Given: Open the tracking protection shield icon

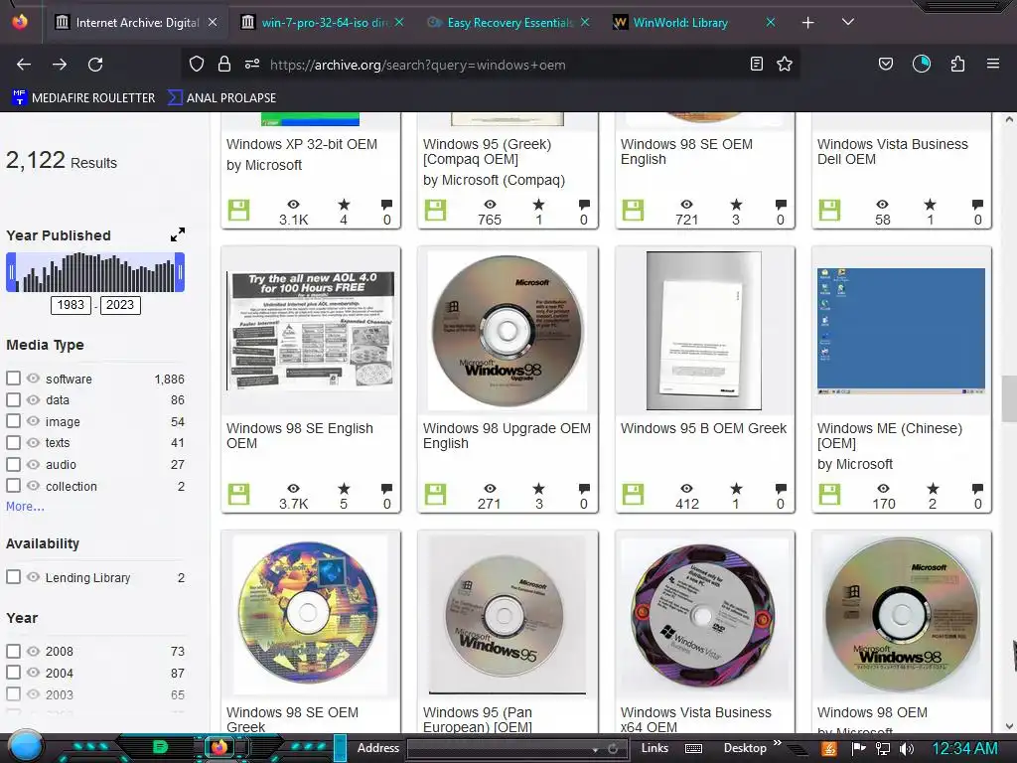Looking at the screenshot, I should point(197,64).
